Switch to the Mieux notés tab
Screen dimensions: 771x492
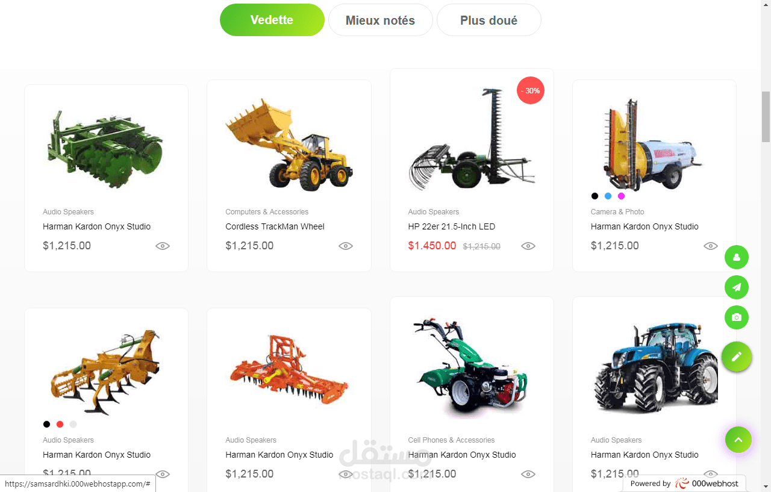[x=380, y=20]
